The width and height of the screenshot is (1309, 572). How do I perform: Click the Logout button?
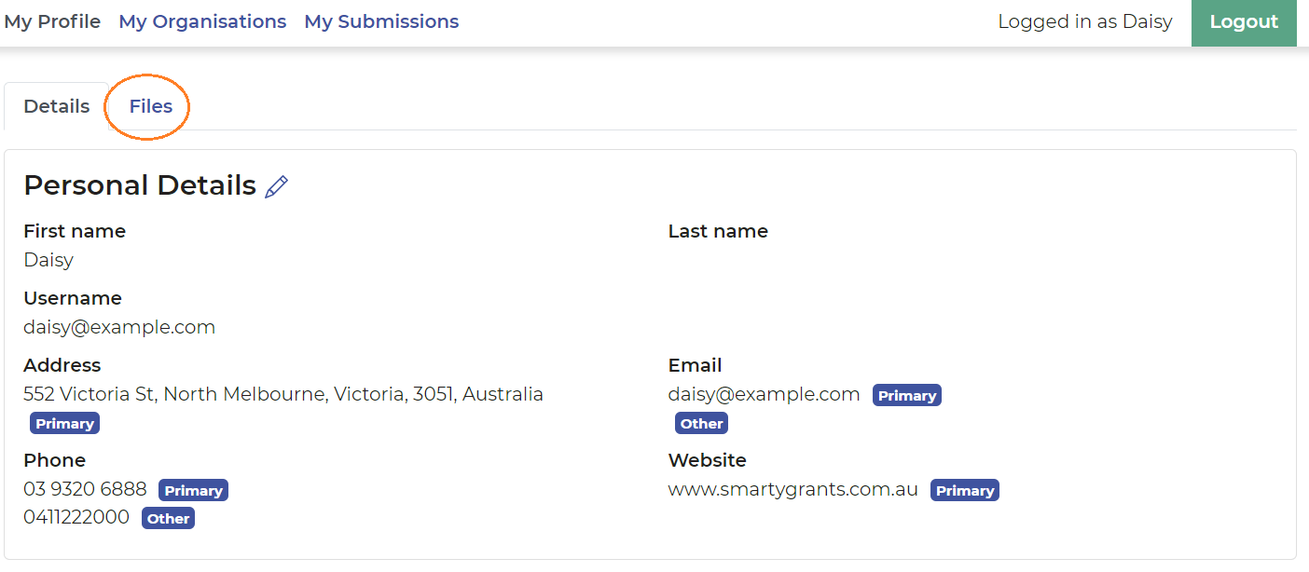[1244, 22]
